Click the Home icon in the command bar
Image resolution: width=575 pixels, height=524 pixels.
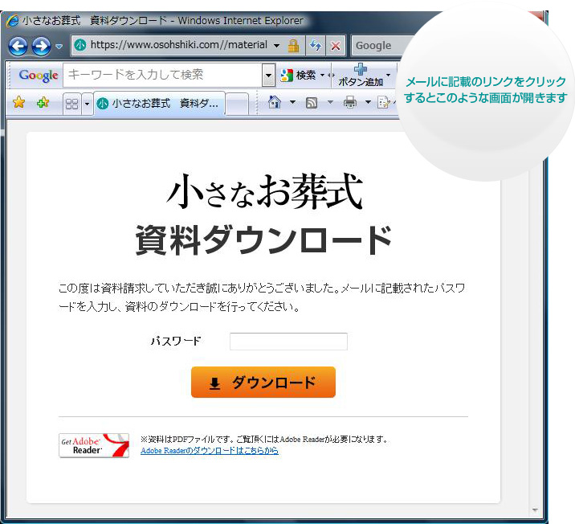[275, 102]
